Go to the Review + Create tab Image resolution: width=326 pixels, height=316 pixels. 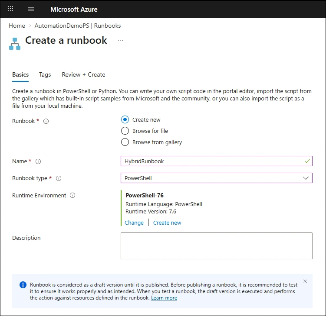tap(83, 75)
